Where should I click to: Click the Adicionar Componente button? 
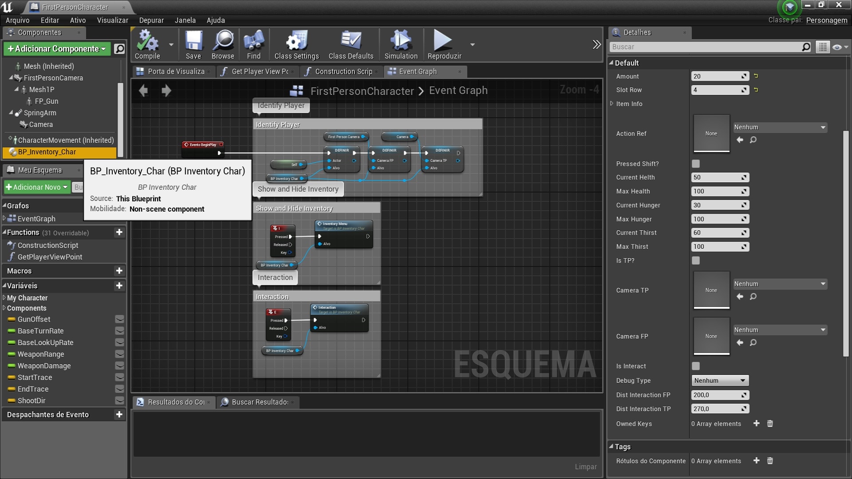tap(57, 49)
